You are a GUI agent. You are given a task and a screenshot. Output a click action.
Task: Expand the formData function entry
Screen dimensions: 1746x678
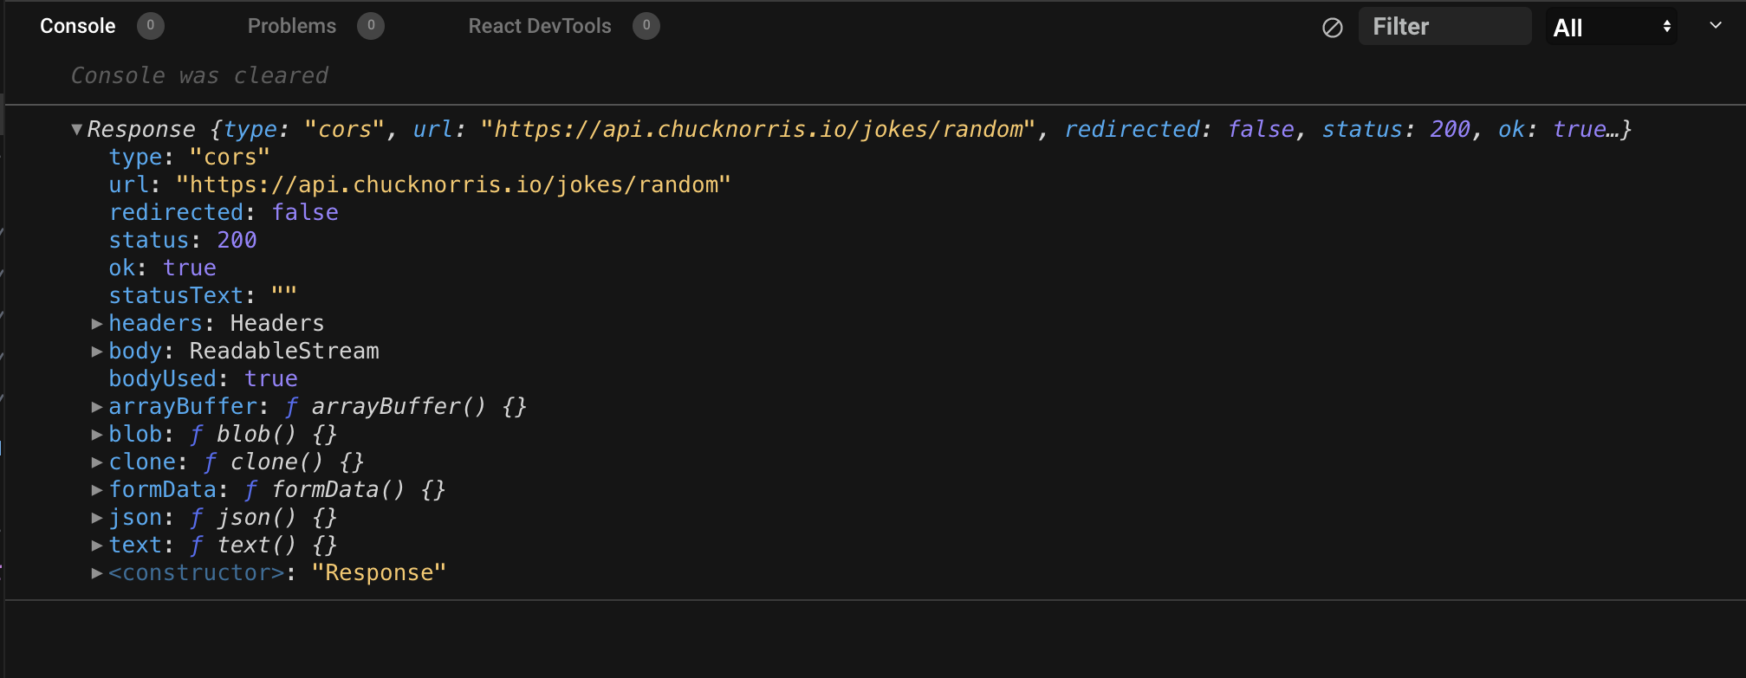tap(97, 490)
